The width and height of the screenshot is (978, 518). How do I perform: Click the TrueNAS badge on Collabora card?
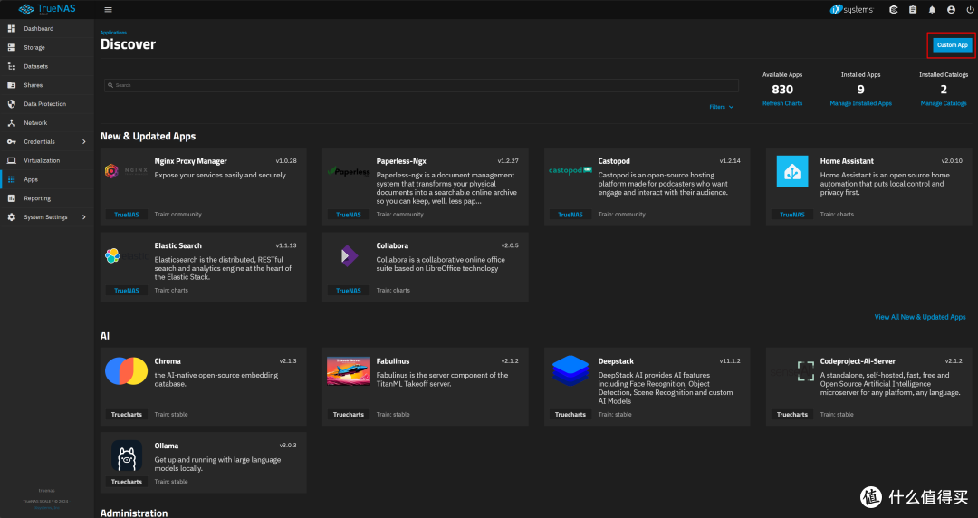point(349,290)
